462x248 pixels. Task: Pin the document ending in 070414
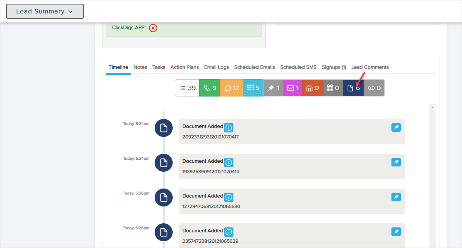tap(396, 162)
